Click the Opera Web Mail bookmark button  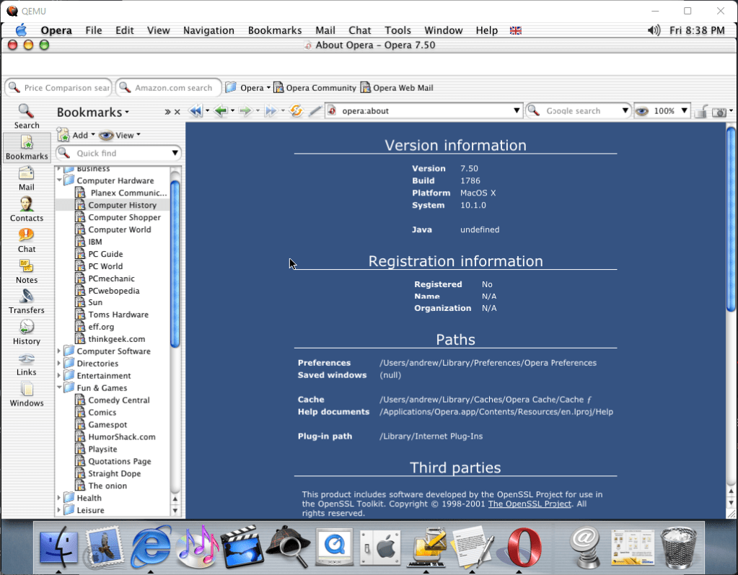click(x=397, y=88)
